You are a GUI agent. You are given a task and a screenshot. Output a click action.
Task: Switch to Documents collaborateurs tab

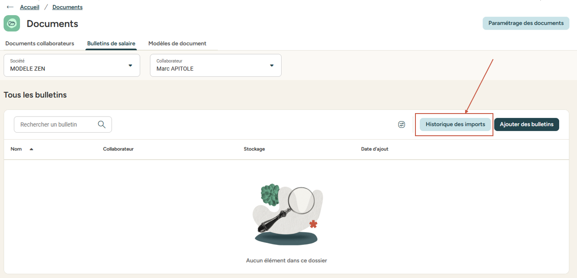[x=40, y=44]
